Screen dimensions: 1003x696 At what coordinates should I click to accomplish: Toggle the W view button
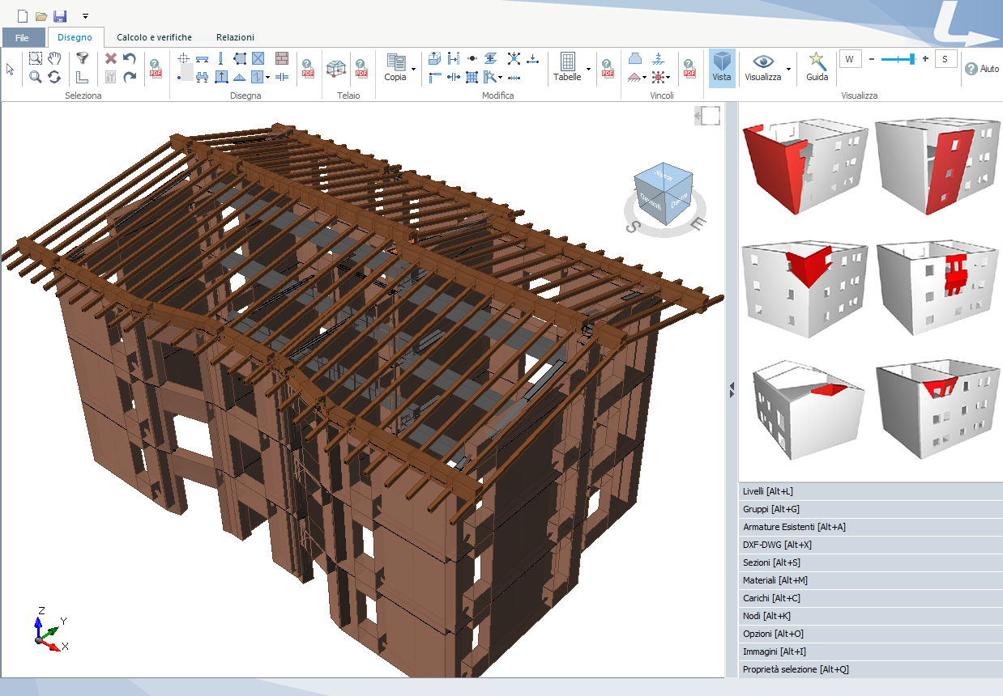tap(850, 59)
